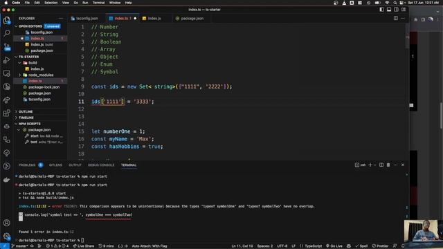Screen dimensions: 443x249
Task: Expand the node_modules folder
Action: [x=20, y=75]
